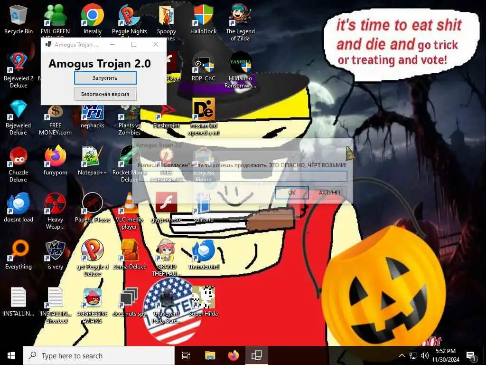Click the Безопасная версия button
This screenshot has height=365, width=486.
tap(105, 94)
